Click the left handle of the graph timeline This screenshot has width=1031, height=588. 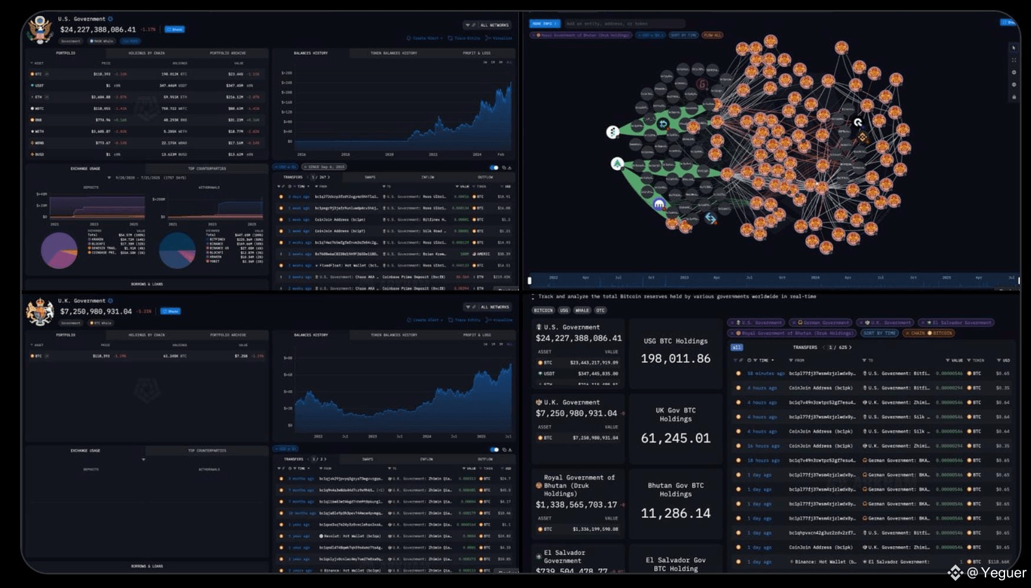click(530, 280)
